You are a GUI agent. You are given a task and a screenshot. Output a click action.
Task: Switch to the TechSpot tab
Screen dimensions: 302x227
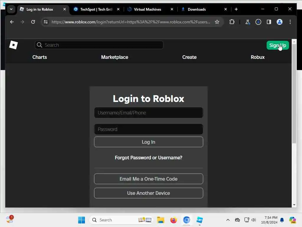point(96,9)
